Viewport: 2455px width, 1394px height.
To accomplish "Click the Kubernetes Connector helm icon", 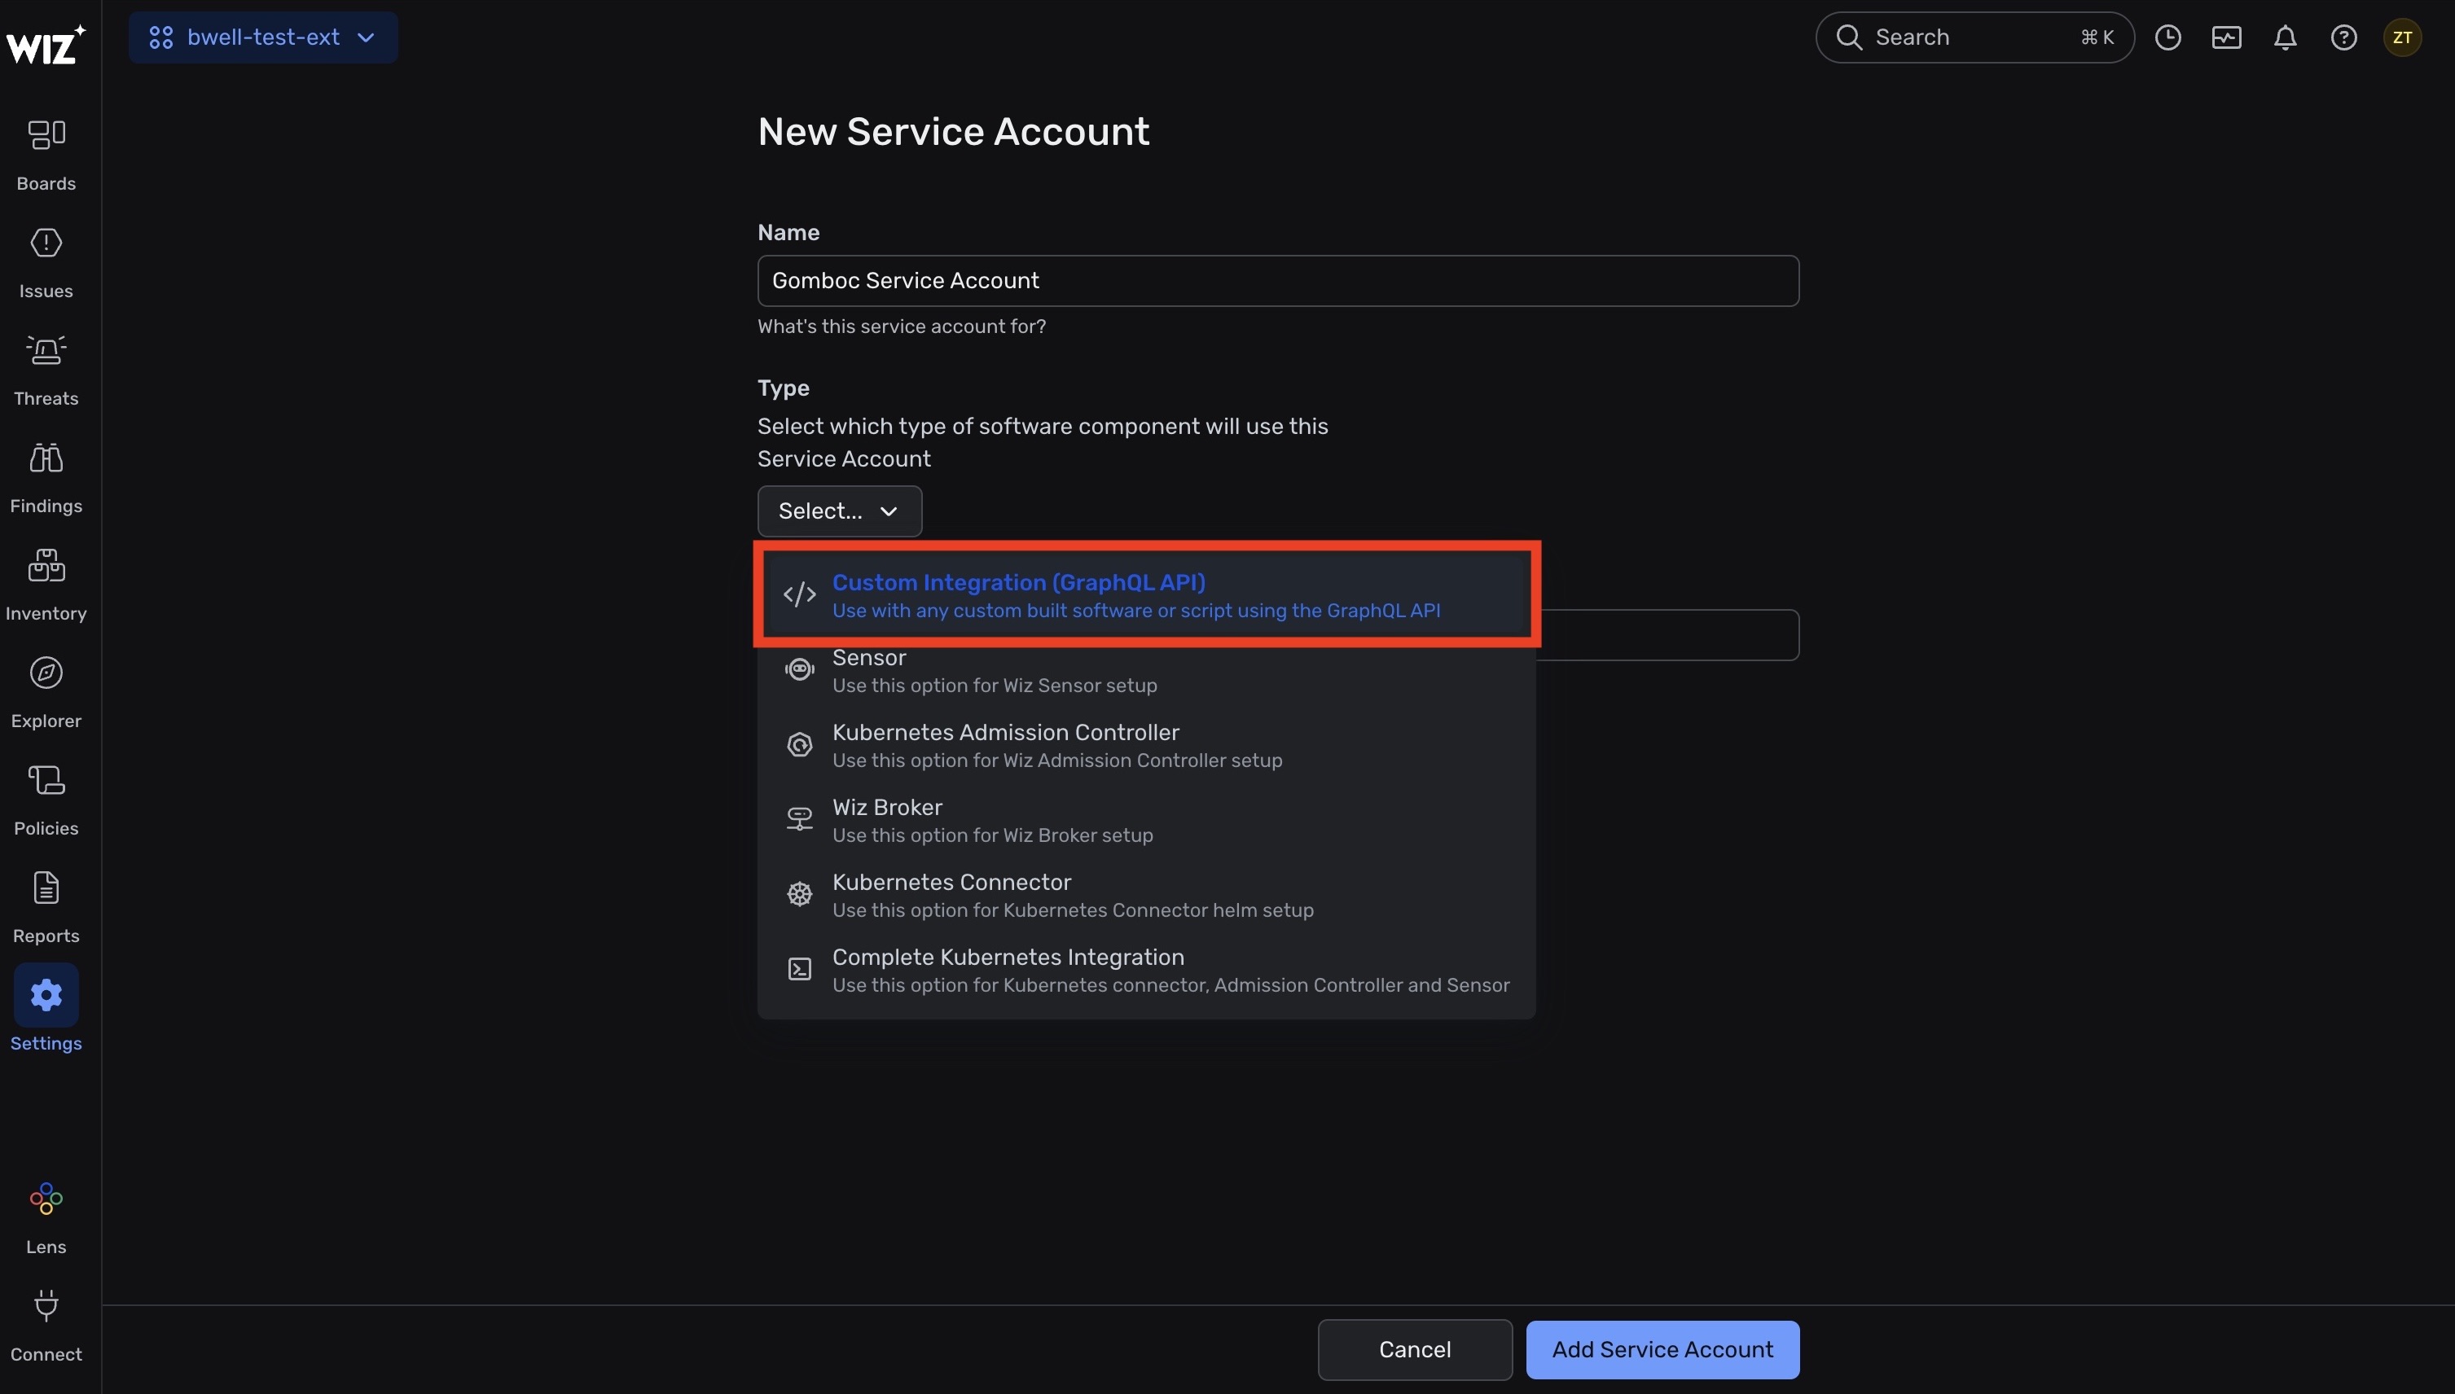I will 800,894.
